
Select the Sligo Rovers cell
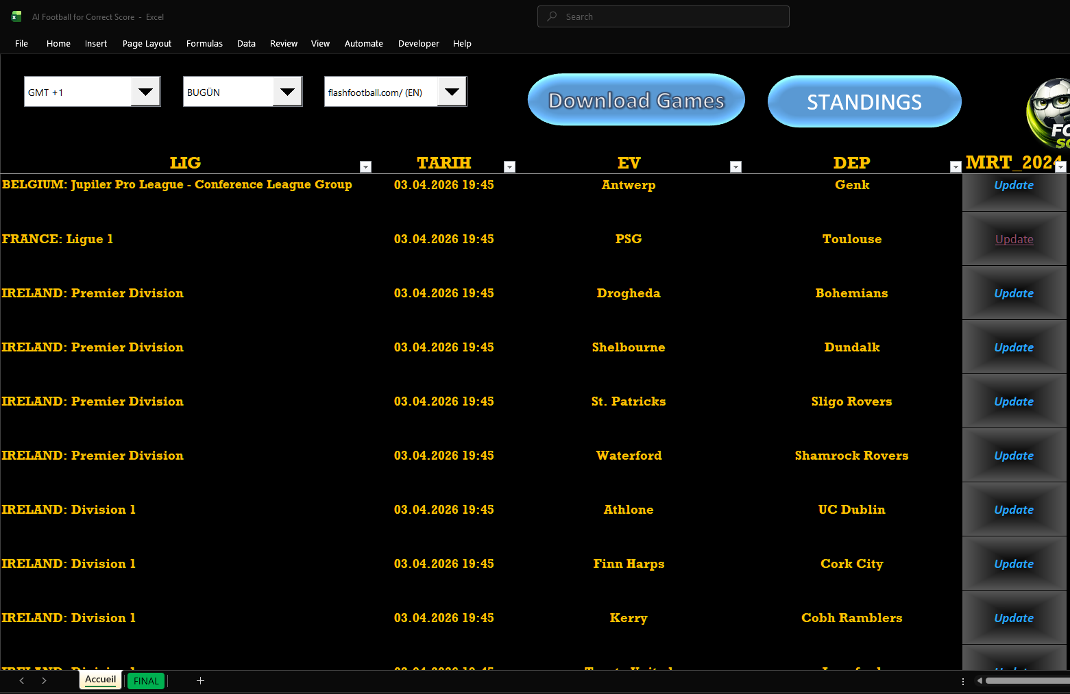[852, 401]
